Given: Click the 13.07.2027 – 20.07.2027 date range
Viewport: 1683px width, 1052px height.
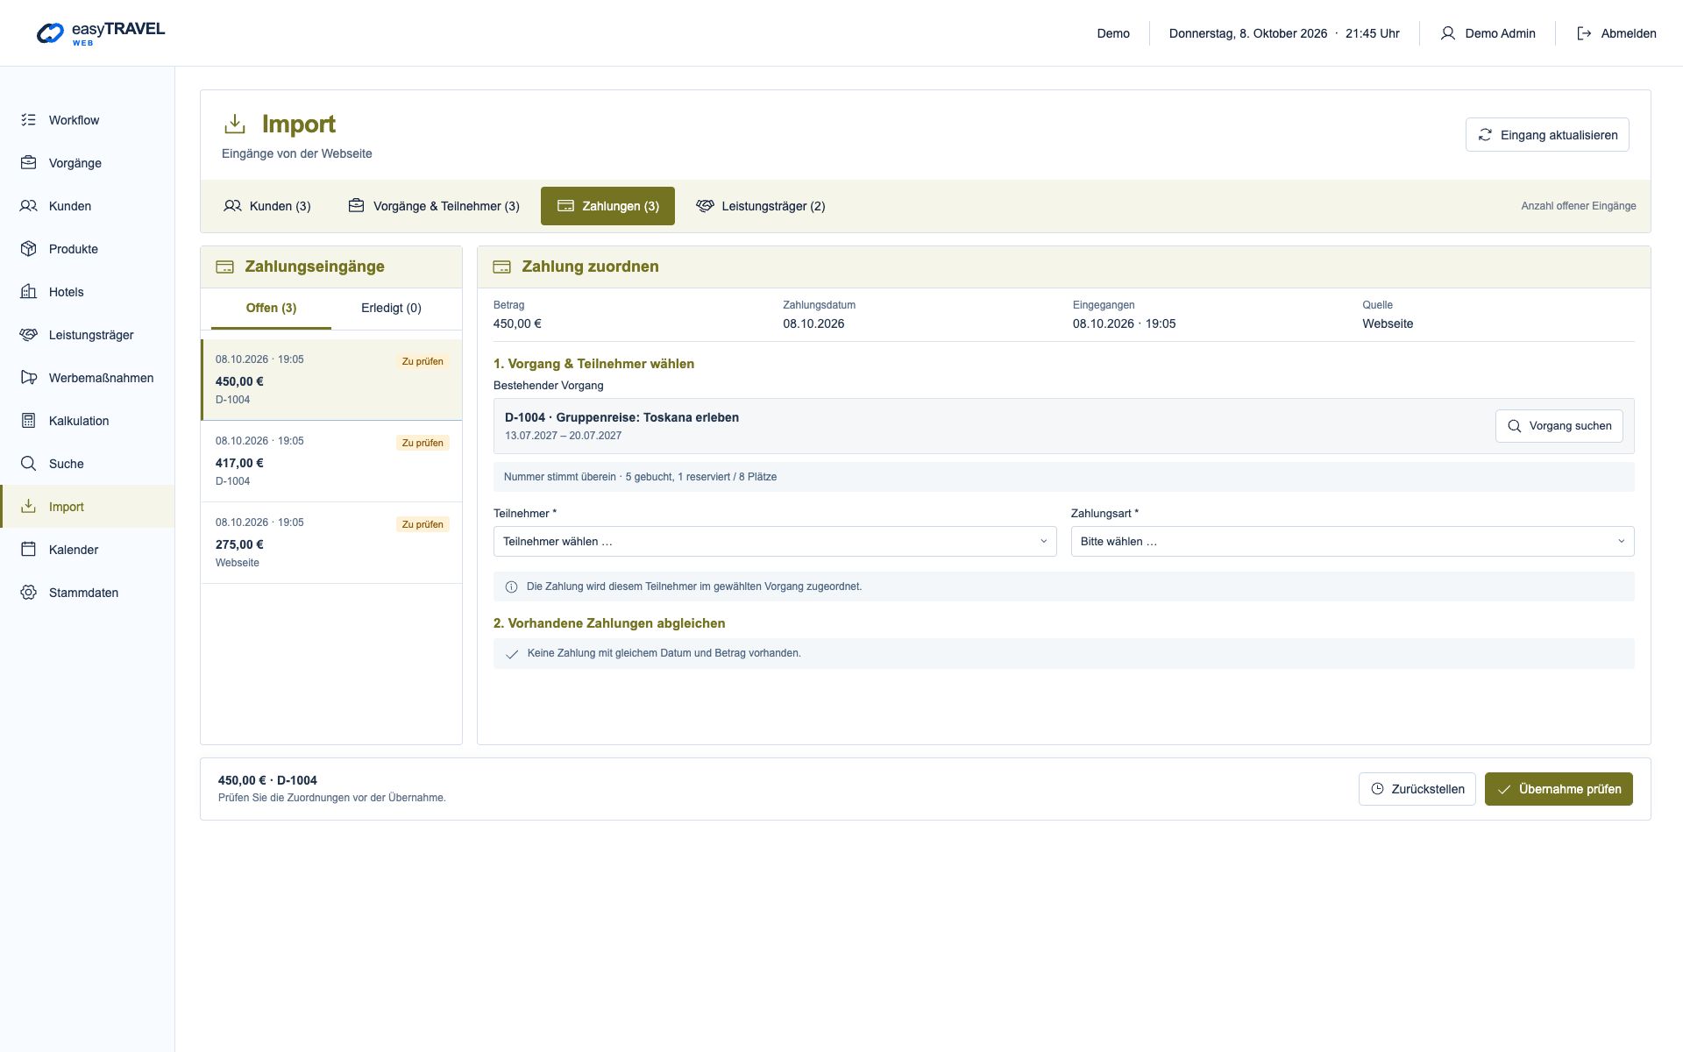Looking at the screenshot, I should point(563,436).
